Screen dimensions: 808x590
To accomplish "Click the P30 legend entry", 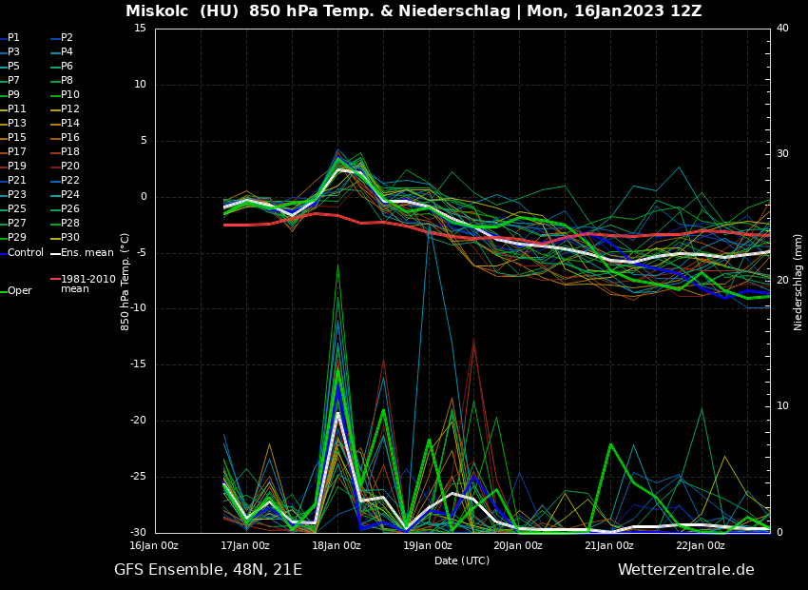I will pyautogui.click(x=69, y=238).
